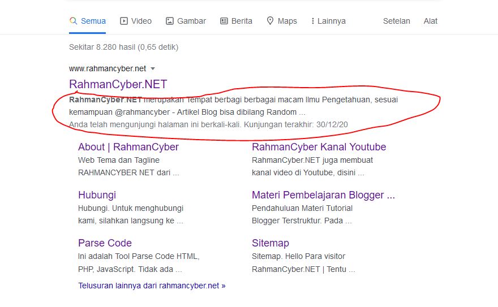Open the Parse Code sitelink
The height and width of the screenshot is (307, 498).
coord(105,243)
